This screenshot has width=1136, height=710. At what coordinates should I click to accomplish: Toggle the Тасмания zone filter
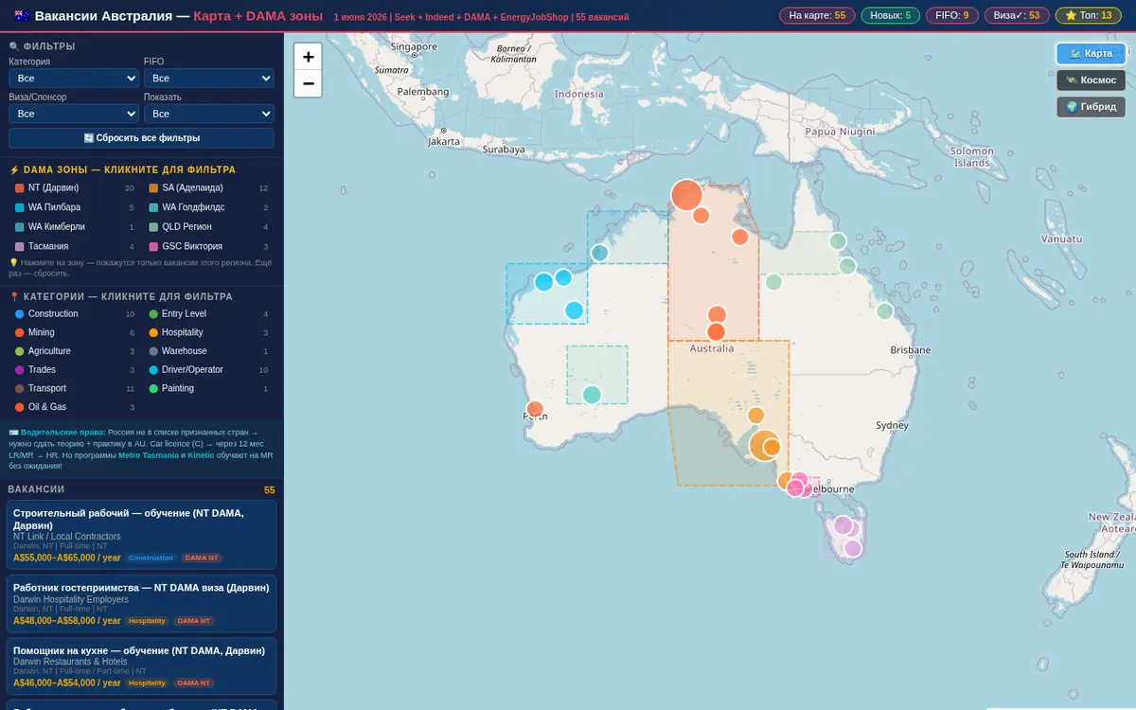(x=75, y=246)
